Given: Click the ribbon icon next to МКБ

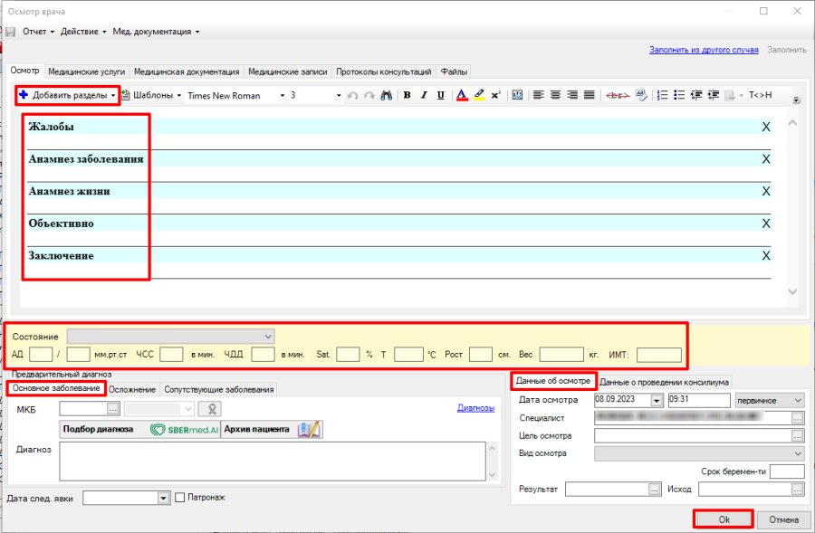Looking at the screenshot, I should click(x=211, y=409).
